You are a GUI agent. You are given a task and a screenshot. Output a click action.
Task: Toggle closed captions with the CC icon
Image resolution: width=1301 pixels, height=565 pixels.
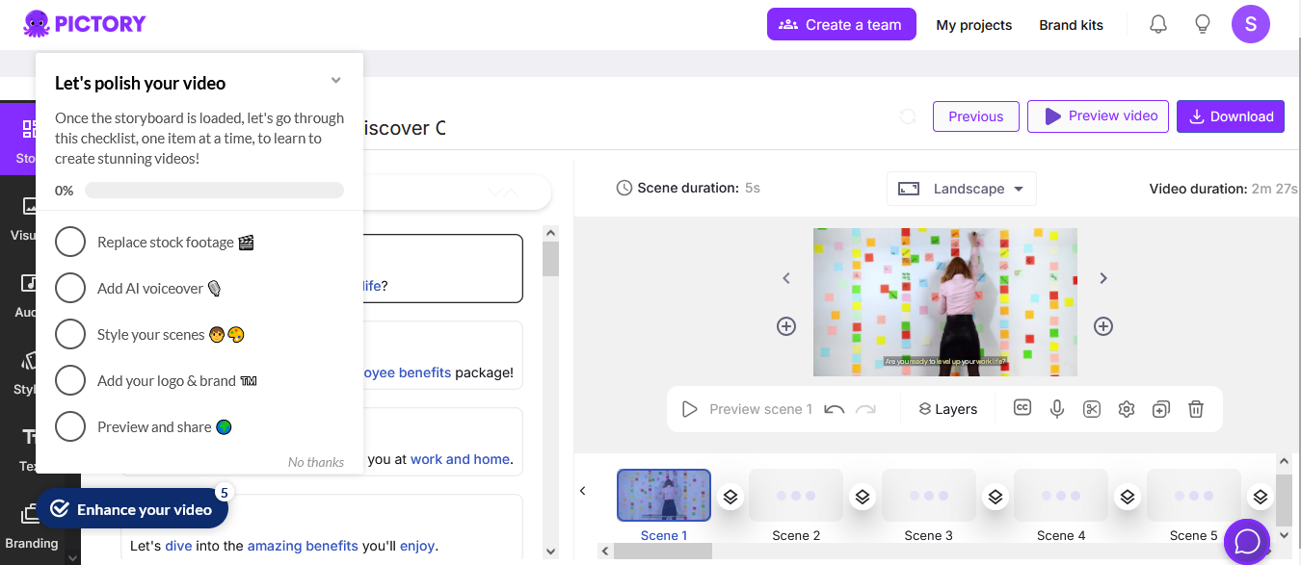point(1022,408)
